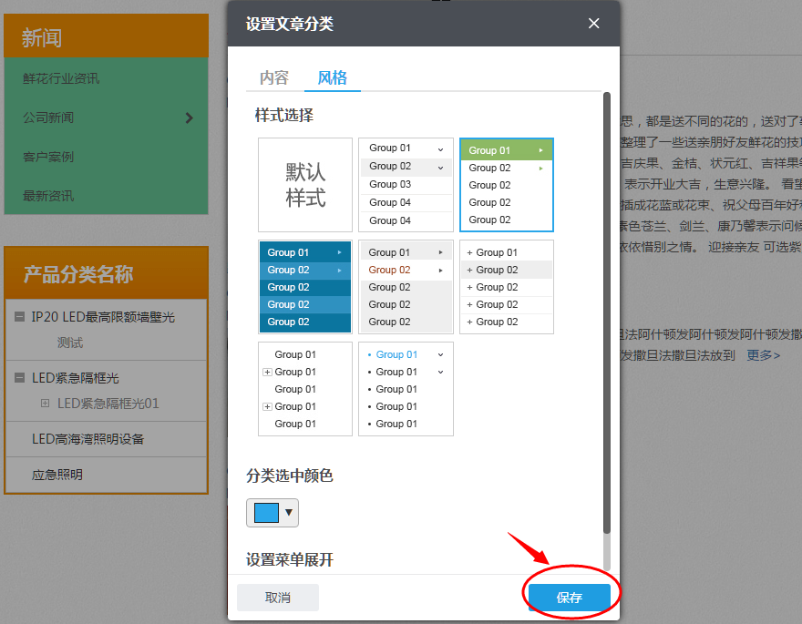Image resolution: width=802 pixels, height=624 pixels.
Task: Open the 分类选中颜色 color picker
Action: pyautogui.click(x=272, y=513)
